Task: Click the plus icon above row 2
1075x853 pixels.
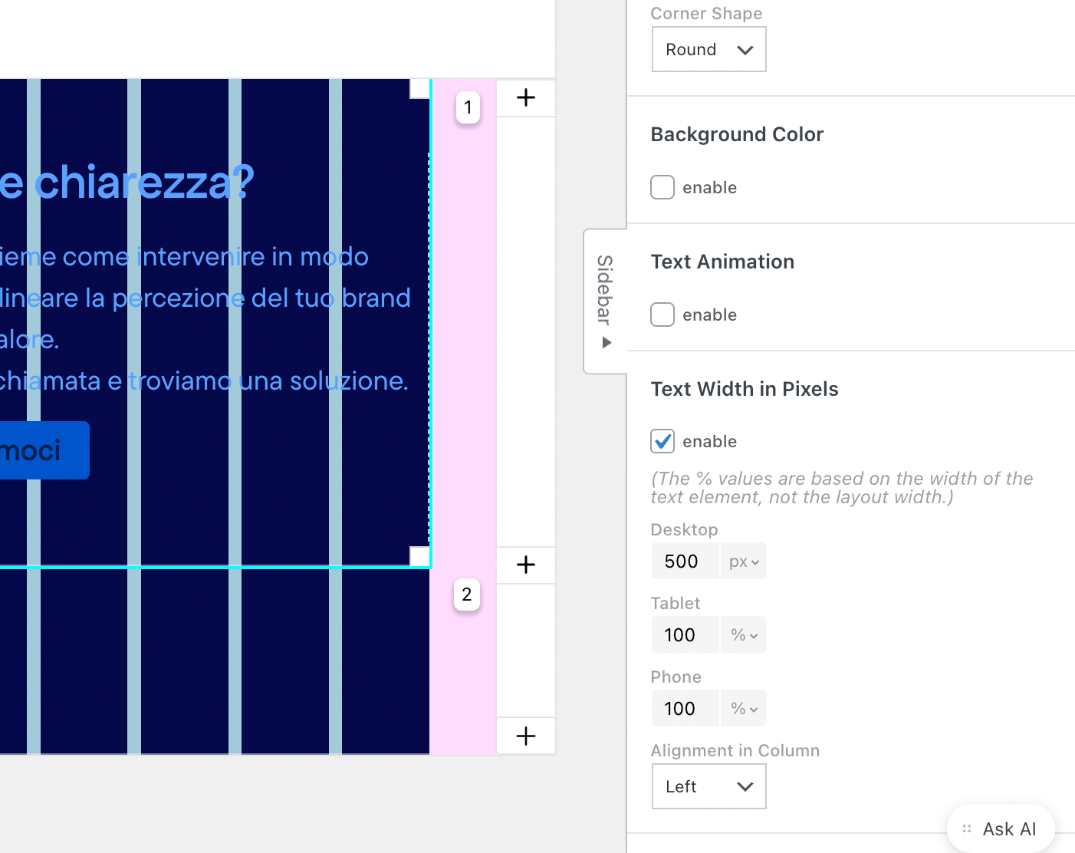Action: coord(526,565)
